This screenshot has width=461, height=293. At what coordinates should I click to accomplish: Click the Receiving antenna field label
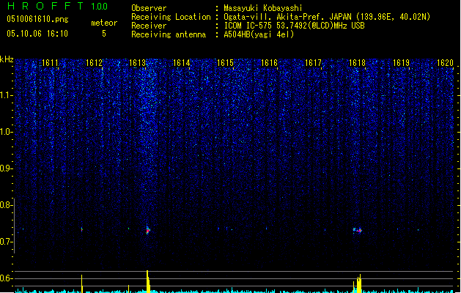coord(169,34)
